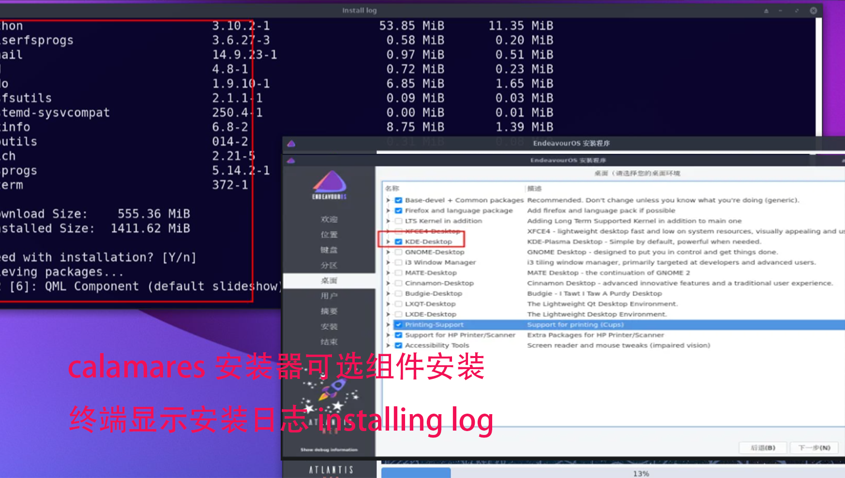Expand the Accessibility Tools group
Image resolution: width=845 pixels, height=478 pixels.
pyautogui.click(x=388, y=345)
